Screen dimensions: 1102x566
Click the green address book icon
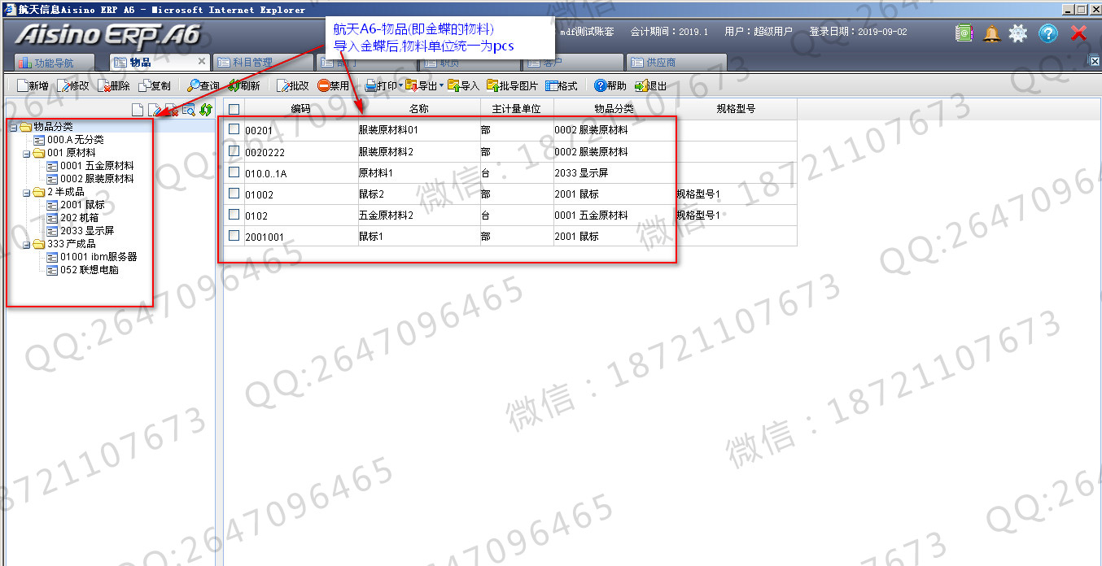[x=964, y=33]
